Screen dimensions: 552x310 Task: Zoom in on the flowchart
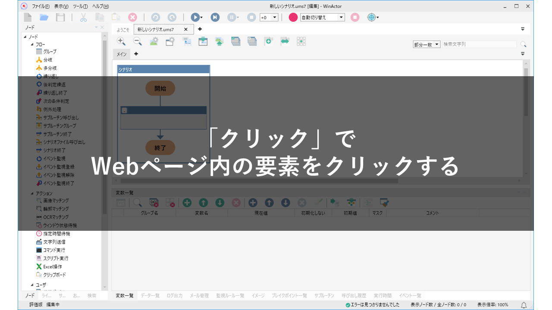point(121,41)
